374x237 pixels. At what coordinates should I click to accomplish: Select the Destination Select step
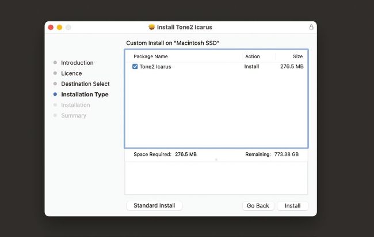click(x=85, y=84)
